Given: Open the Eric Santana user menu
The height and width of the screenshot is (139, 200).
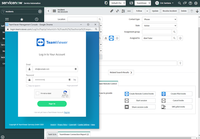Looking at the screenshot, I should [164, 3].
